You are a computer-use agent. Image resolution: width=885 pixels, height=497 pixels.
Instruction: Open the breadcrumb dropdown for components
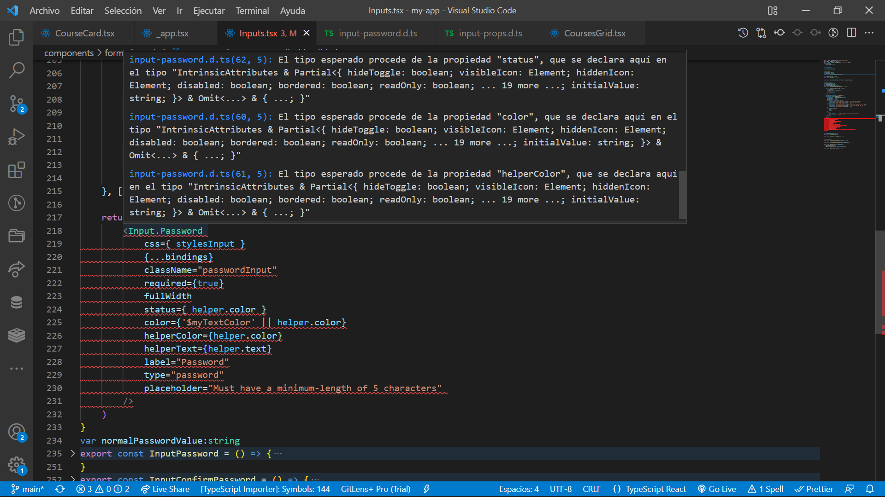point(69,53)
